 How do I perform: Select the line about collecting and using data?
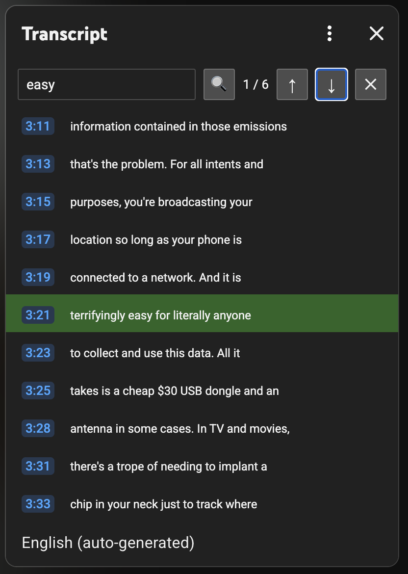(155, 353)
